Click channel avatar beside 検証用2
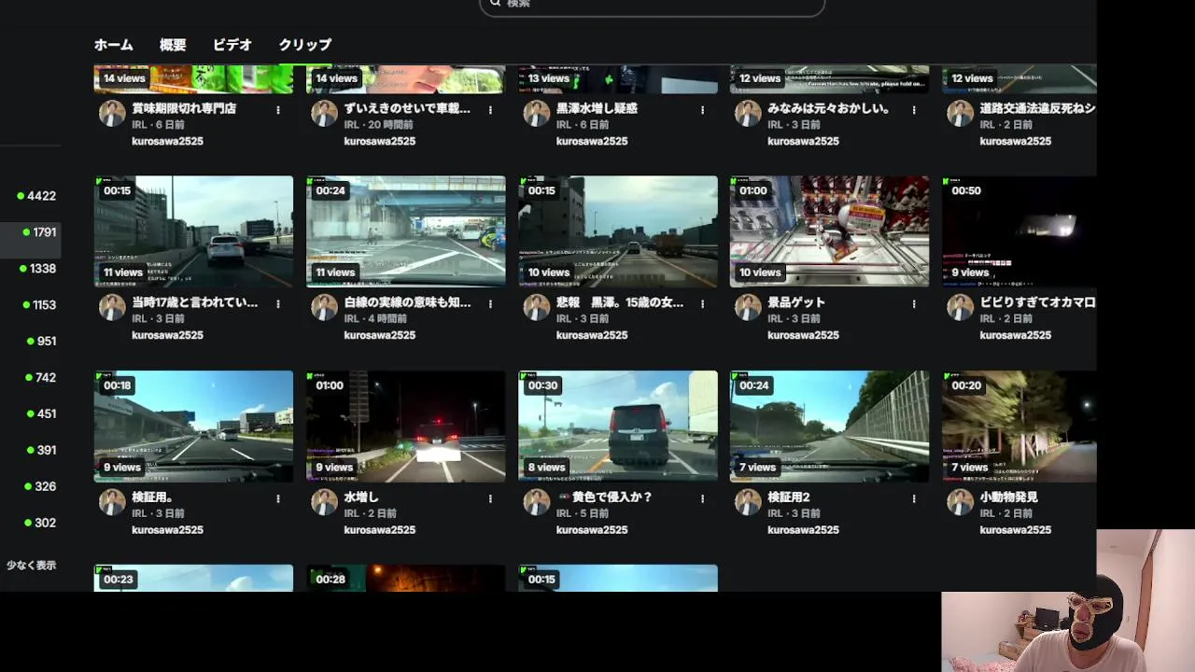1195x672 pixels. coord(748,502)
